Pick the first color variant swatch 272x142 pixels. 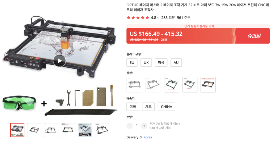134,85
